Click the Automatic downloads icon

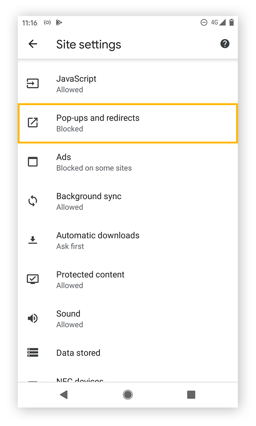(33, 240)
